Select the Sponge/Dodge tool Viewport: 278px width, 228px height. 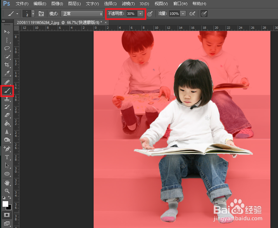click(7, 140)
